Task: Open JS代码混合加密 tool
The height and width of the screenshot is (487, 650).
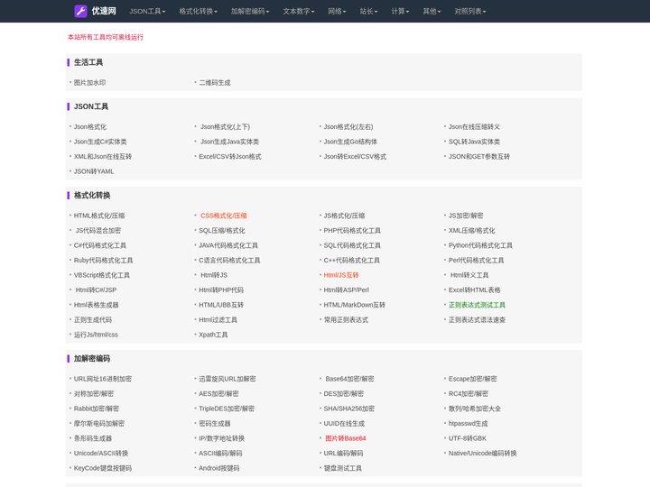Action: coord(98,231)
